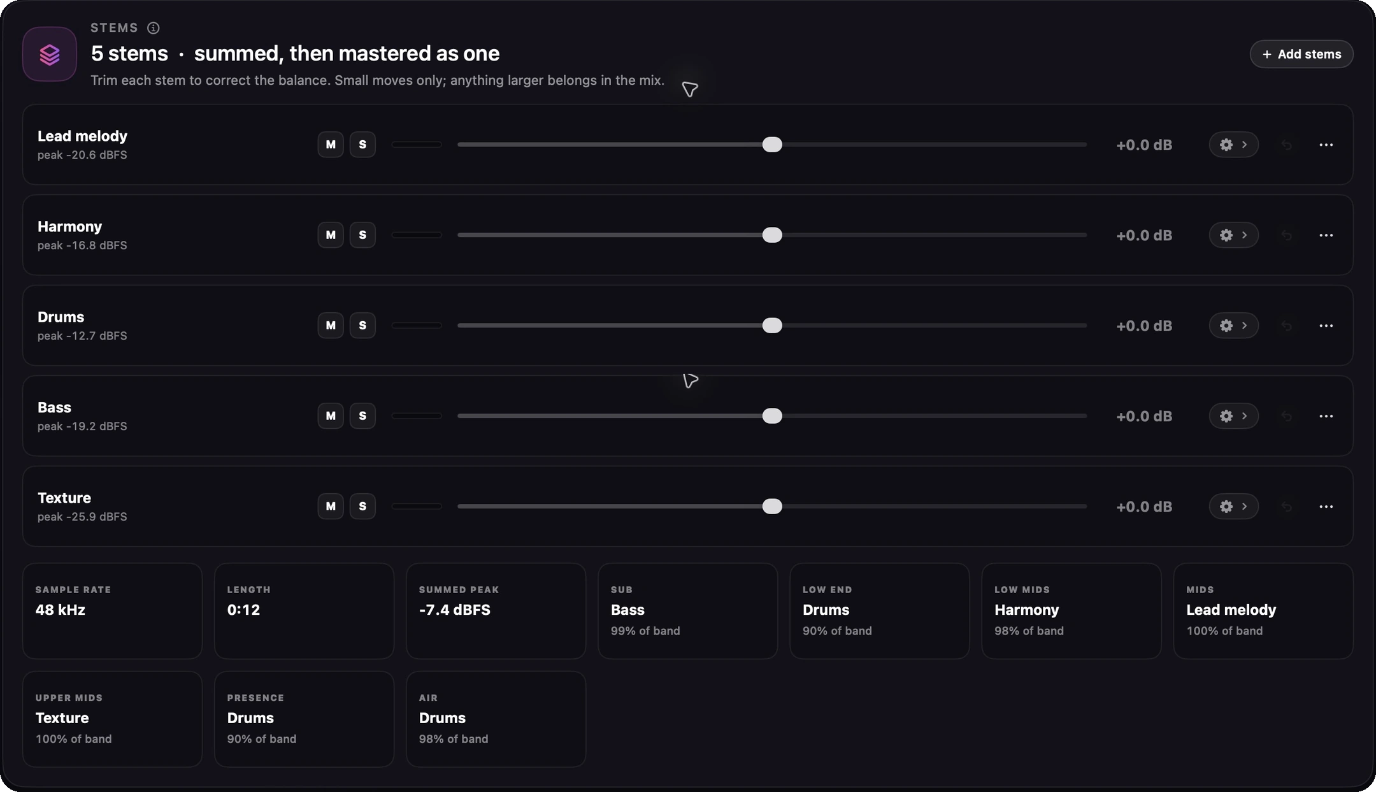Image resolution: width=1376 pixels, height=792 pixels.
Task: Click the info icon beside STEMS
Action: coord(154,28)
